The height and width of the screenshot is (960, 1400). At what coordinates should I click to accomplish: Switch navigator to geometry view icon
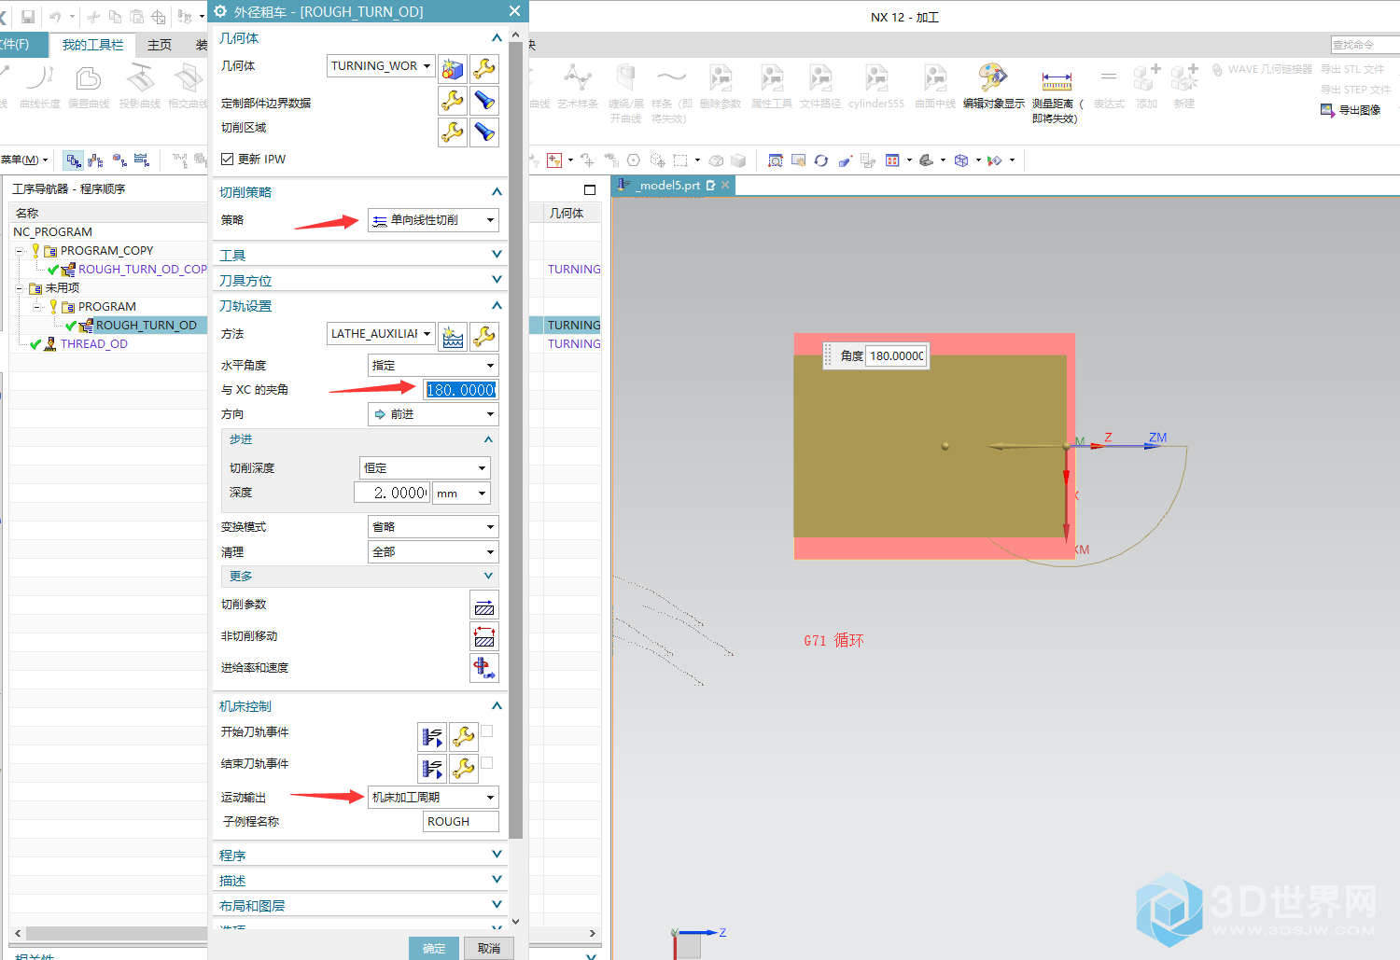click(x=119, y=160)
